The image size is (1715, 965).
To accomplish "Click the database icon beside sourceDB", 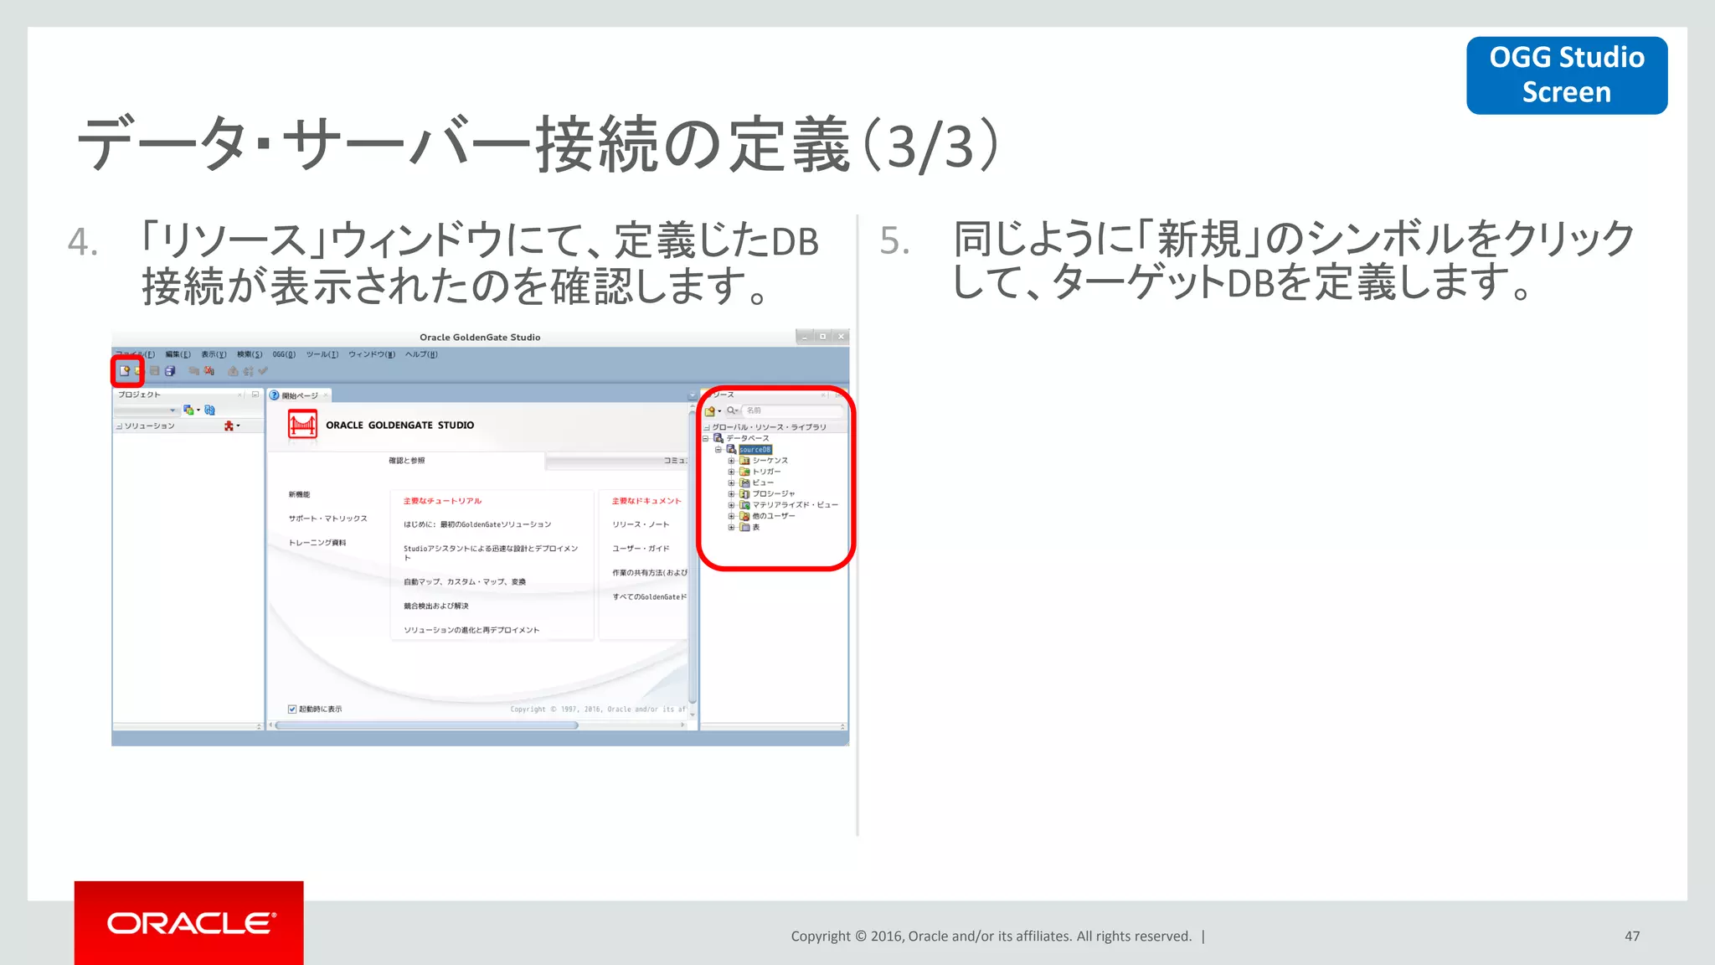I will (731, 449).
